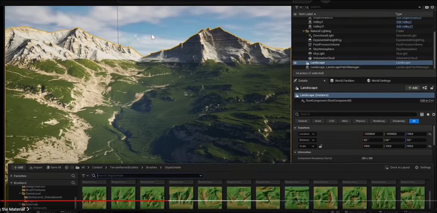Collapse the Brushes2 section
This screenshot has height=213, width=437.
[x=12, y=183]
